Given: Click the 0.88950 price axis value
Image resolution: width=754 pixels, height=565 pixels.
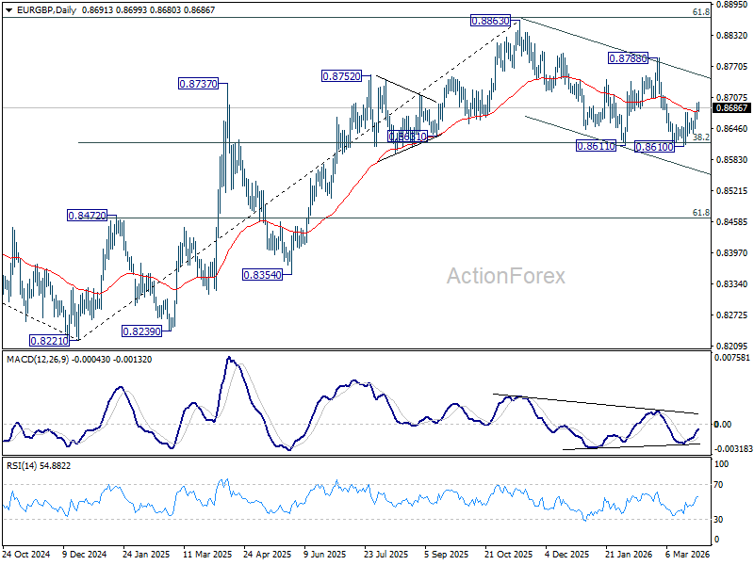Looking at the screenshot, I should point(732,5).
